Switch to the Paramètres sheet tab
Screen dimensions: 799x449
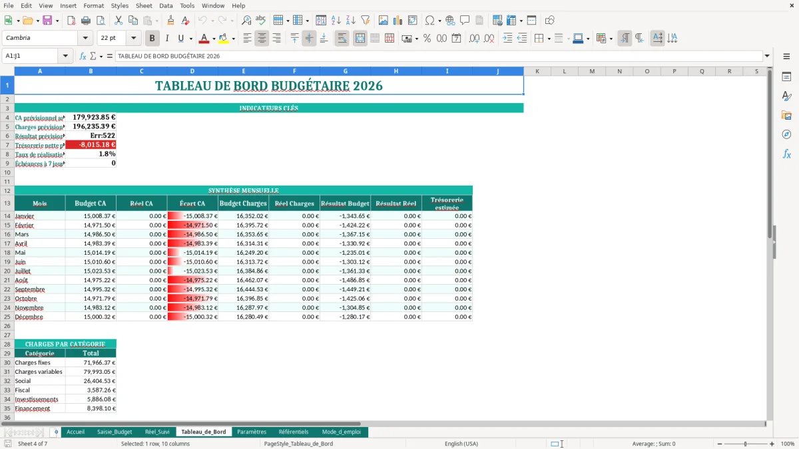(252, 432)
